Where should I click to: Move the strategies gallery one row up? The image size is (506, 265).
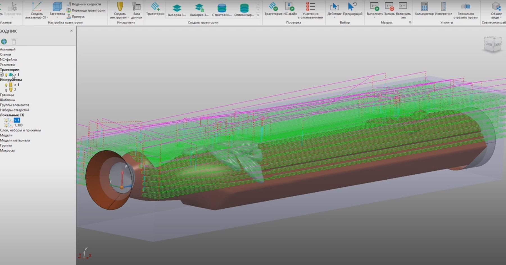[258, 5]
